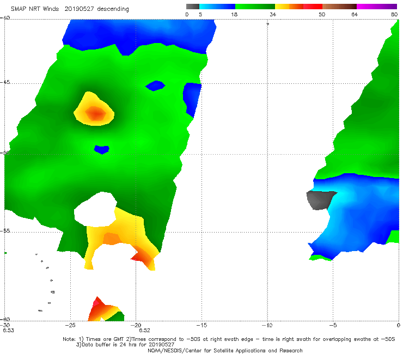Select the brown 50–64 color bar segment
The width and height of the screenshot is (403, 354).
point(339,7)
